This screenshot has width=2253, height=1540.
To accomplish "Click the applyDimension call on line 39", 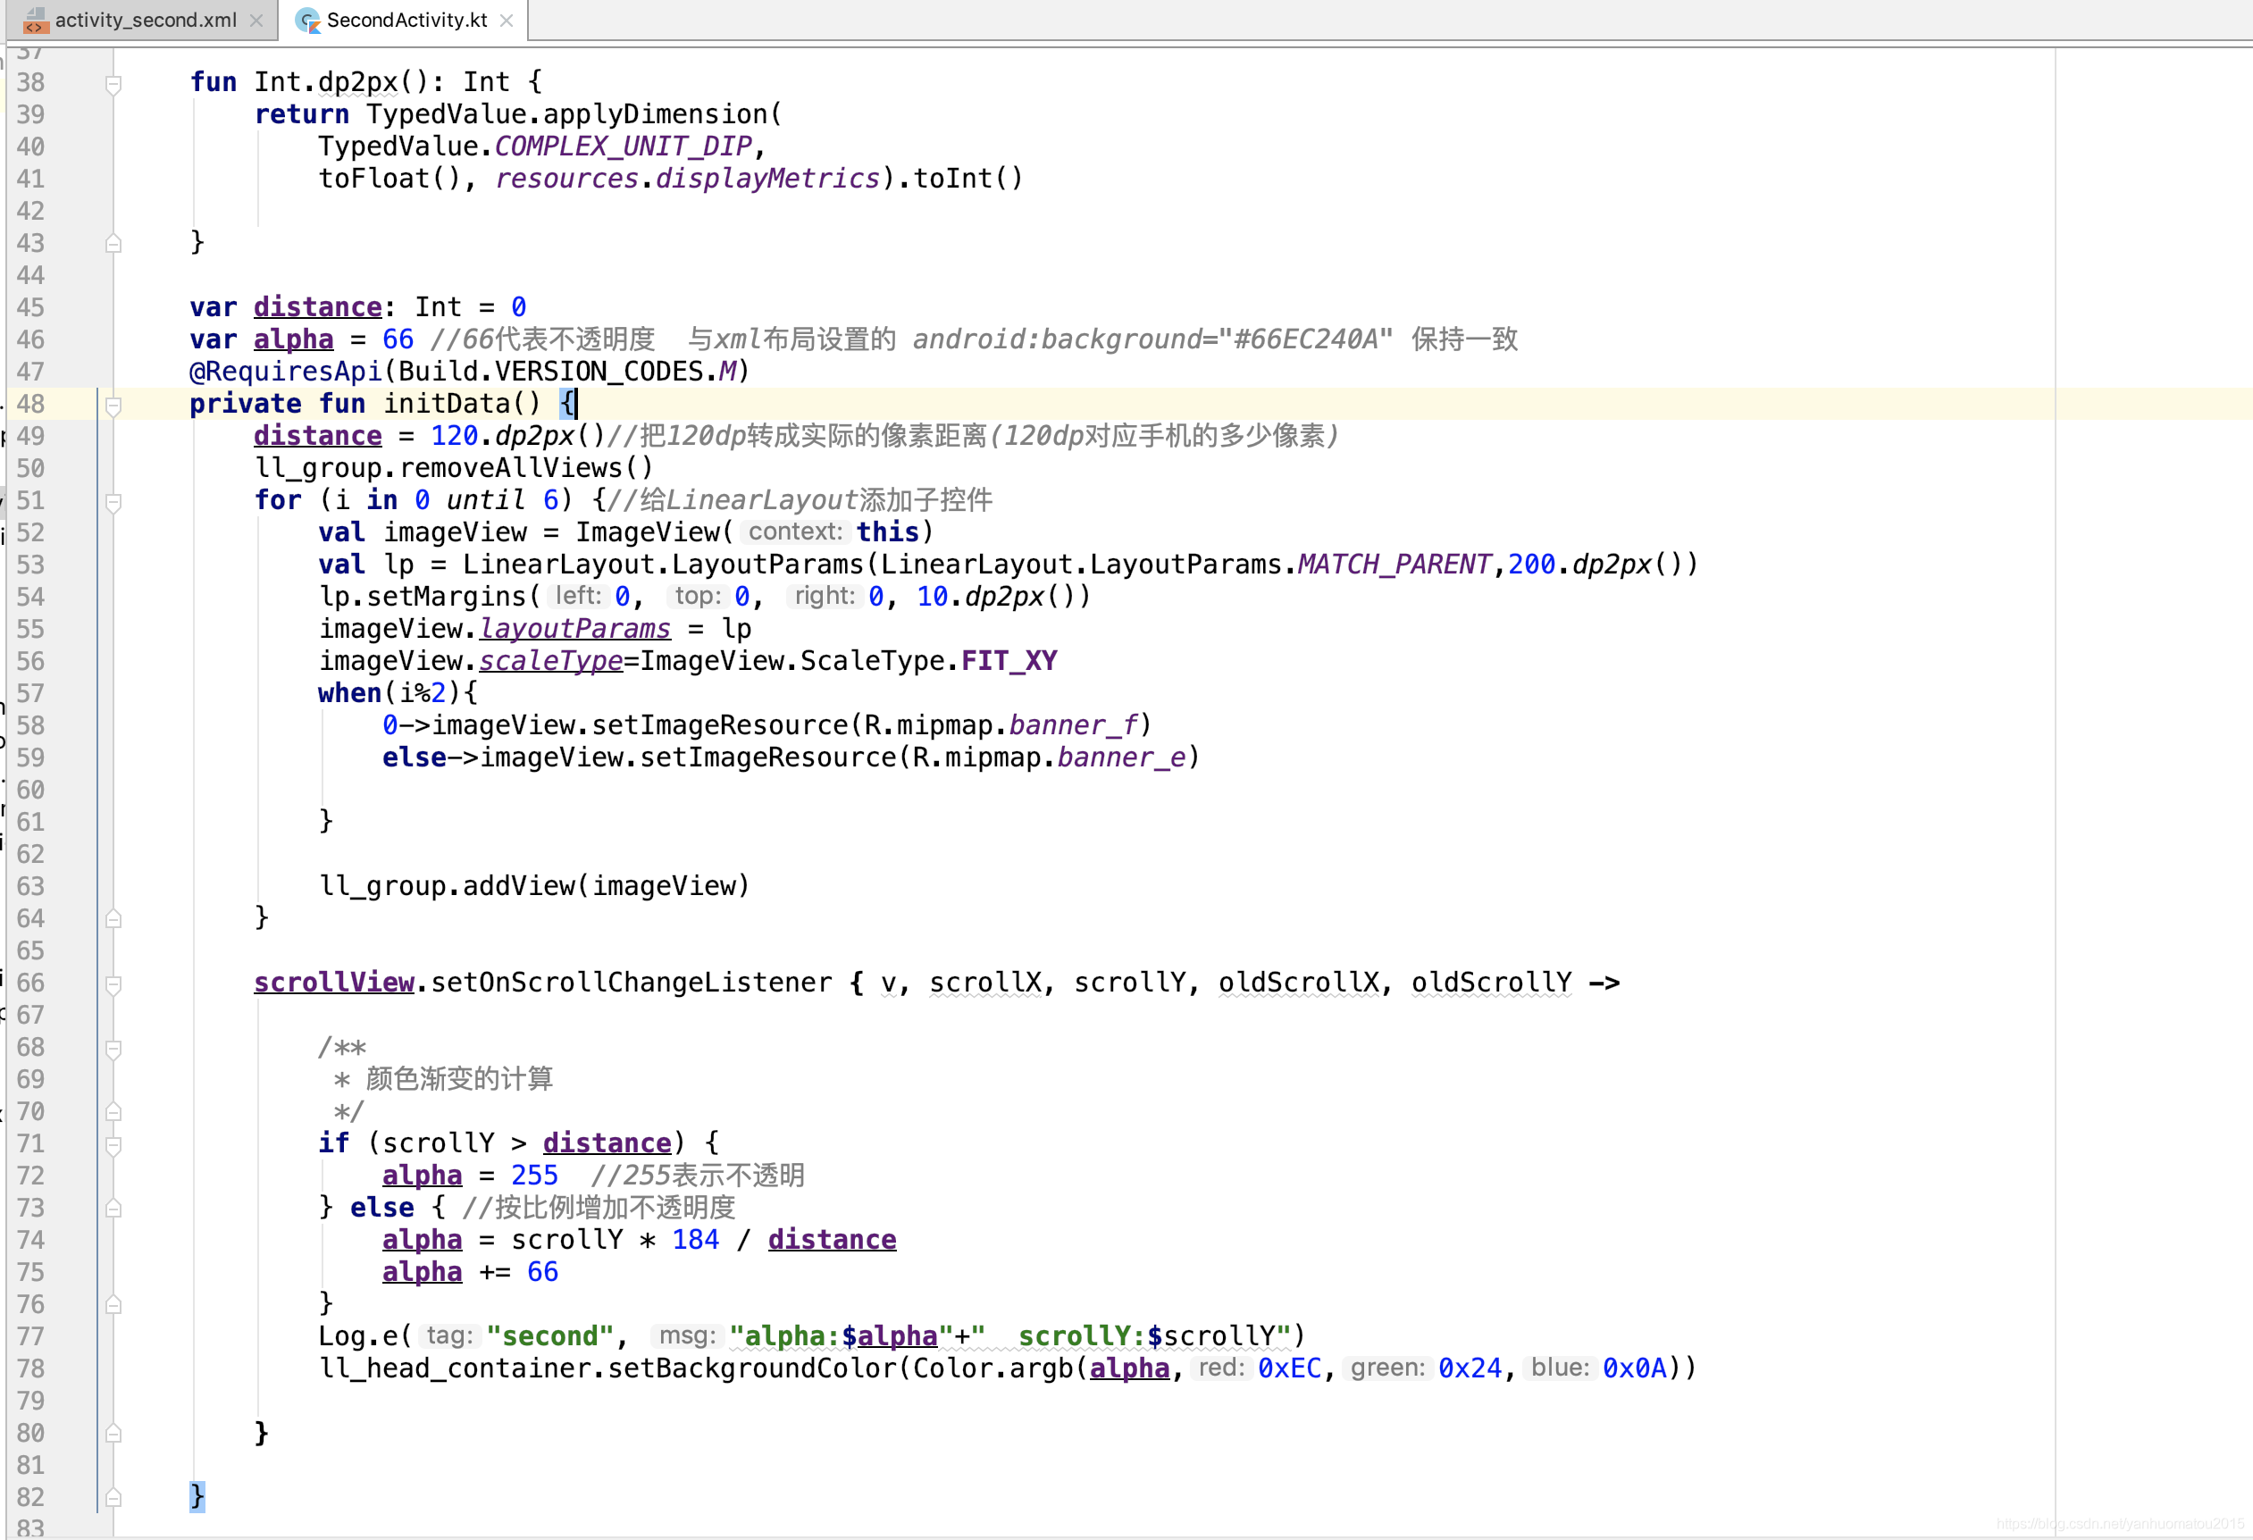I will click(655, 114).
